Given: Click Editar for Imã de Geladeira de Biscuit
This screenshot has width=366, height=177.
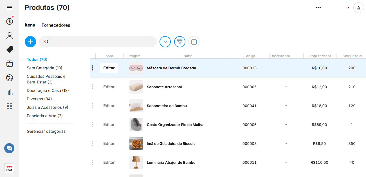Looking at the screenshot, I should click(x=109, y=143).
